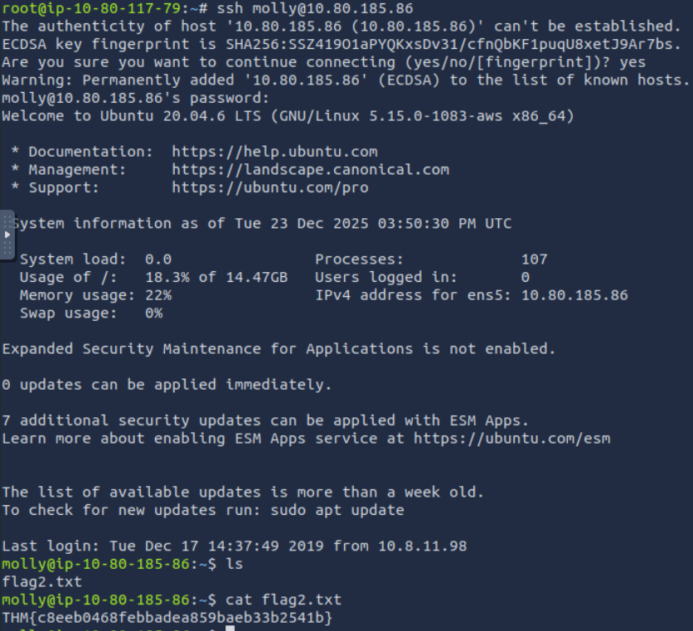Expand the side panel arrow handle
This screenshot has height=631, width=693.
(7, 235)
